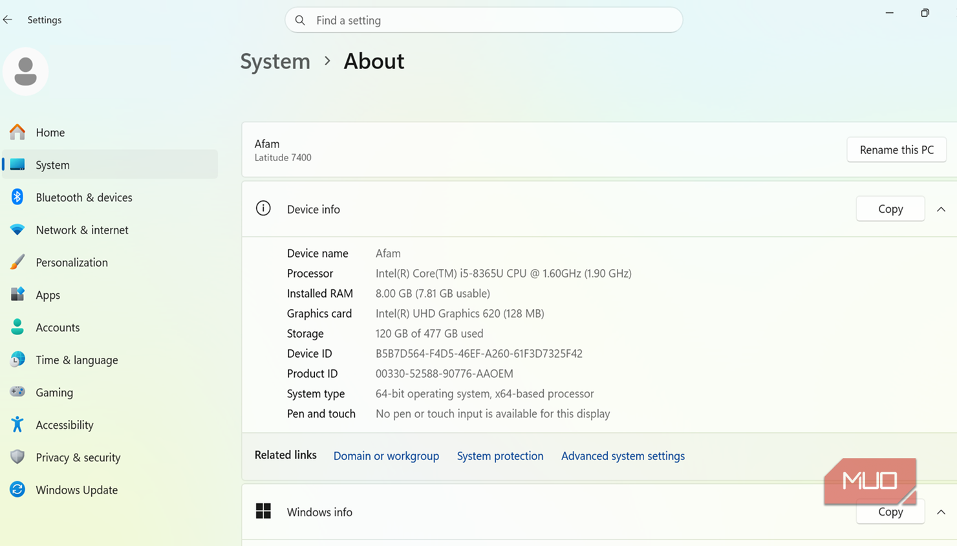The height and width of the screenshot is (546, 957).
Task: Copy the Device info details
Action: [x=890, y=209]
